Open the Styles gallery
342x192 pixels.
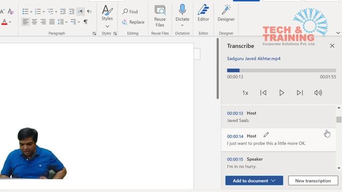point(107,17)
